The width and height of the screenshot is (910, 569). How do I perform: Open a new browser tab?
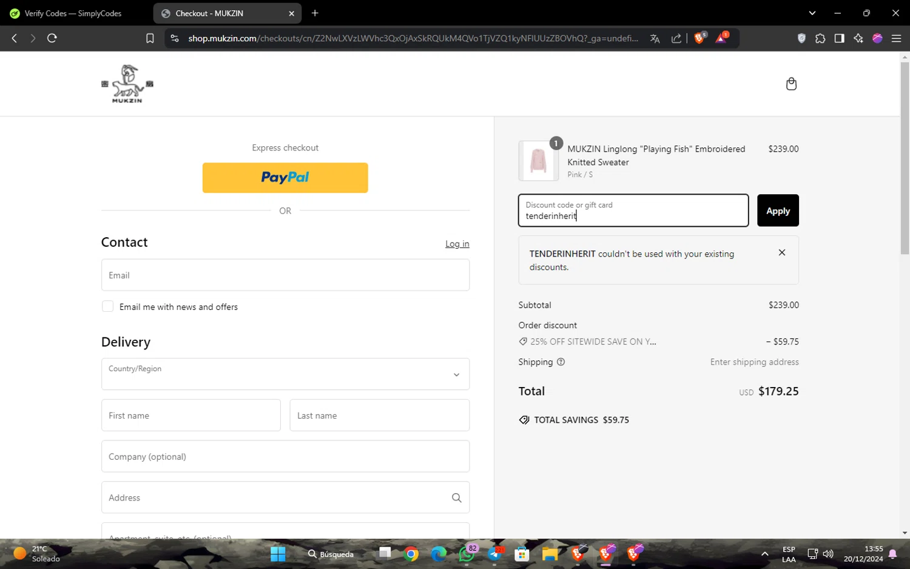click(315, 13)
